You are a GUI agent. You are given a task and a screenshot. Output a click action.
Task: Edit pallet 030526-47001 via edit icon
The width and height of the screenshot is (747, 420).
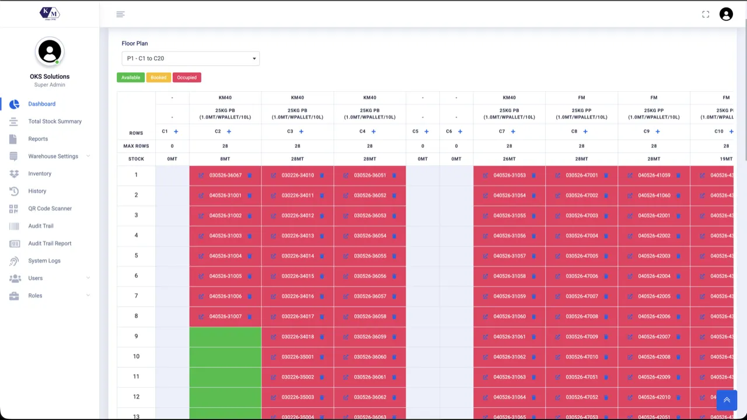558,175
